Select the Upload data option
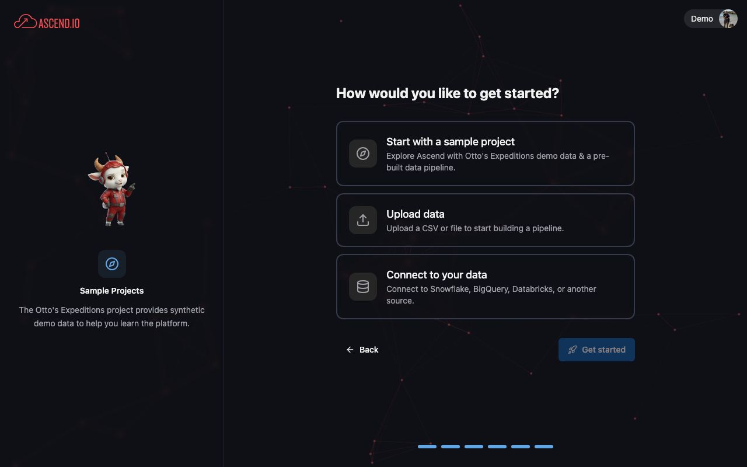Viewport: 747px width, 467px height. point(485,220)
